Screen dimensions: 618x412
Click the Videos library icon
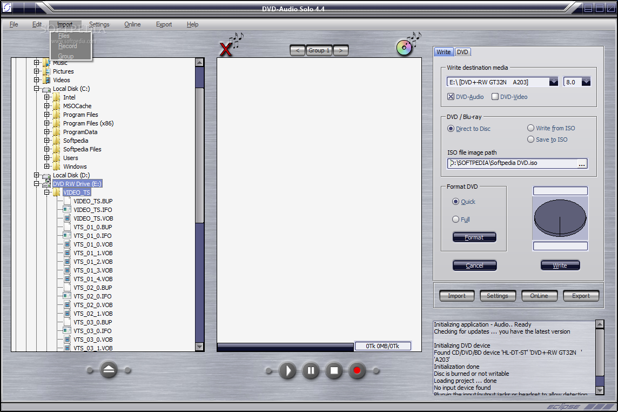[47, 80]
